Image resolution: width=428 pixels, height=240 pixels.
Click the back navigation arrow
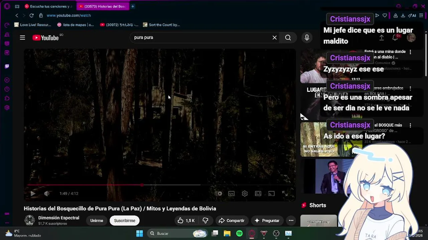click(17, 15)
